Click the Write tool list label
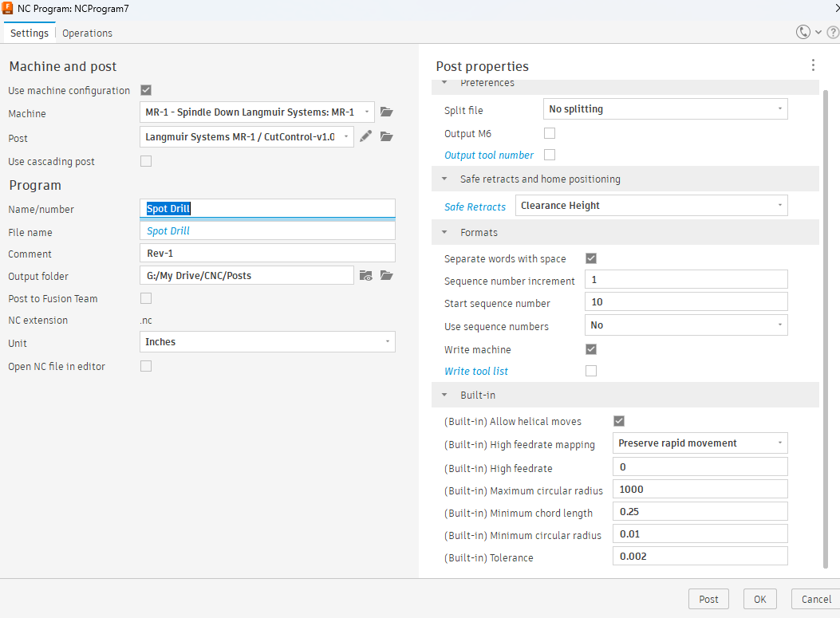This screenshot has width=840, height=618. 475,371
